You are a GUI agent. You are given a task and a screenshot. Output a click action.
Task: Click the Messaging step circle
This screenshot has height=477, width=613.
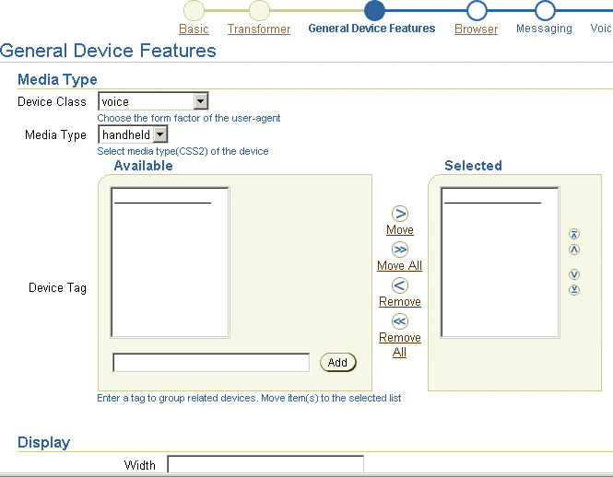[545, 10]
